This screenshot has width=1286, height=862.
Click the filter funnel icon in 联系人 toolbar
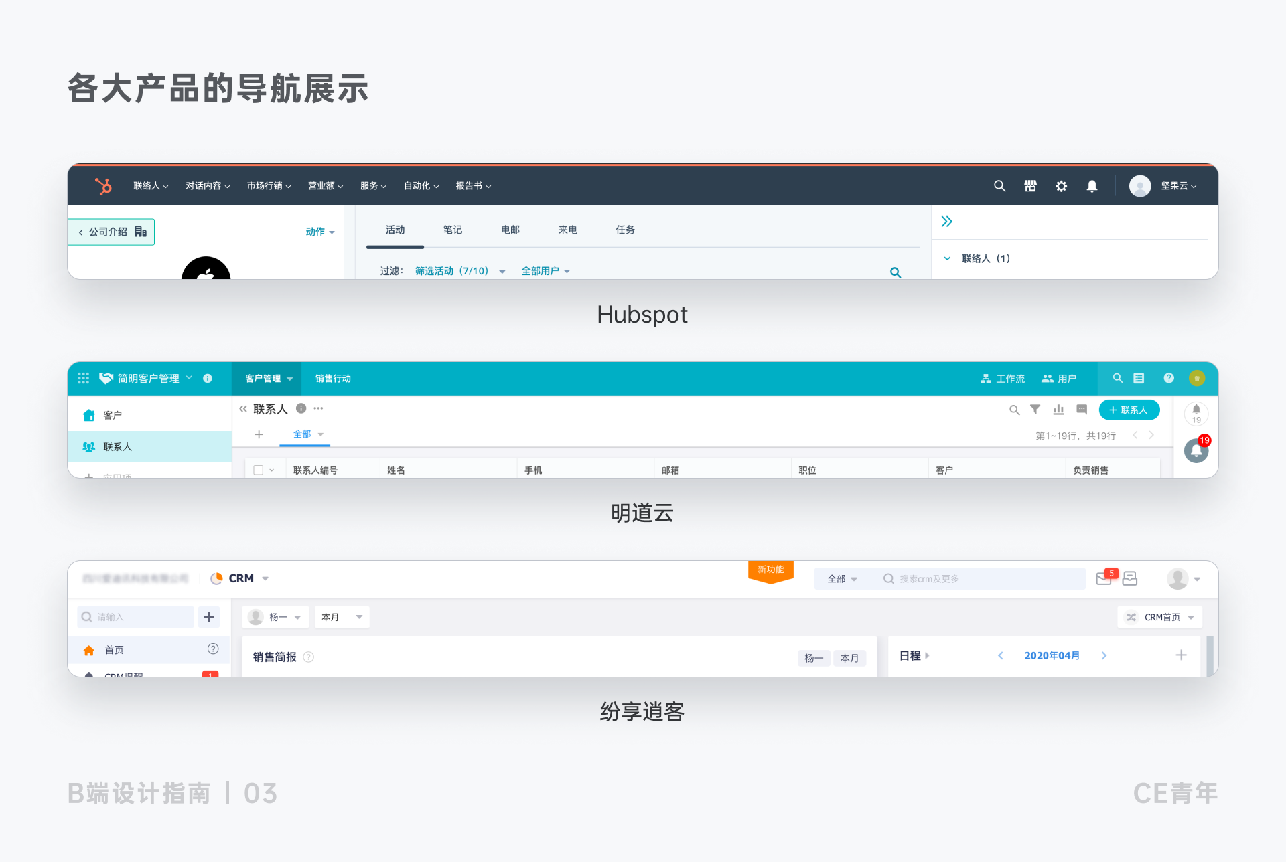click(1035, 410)
